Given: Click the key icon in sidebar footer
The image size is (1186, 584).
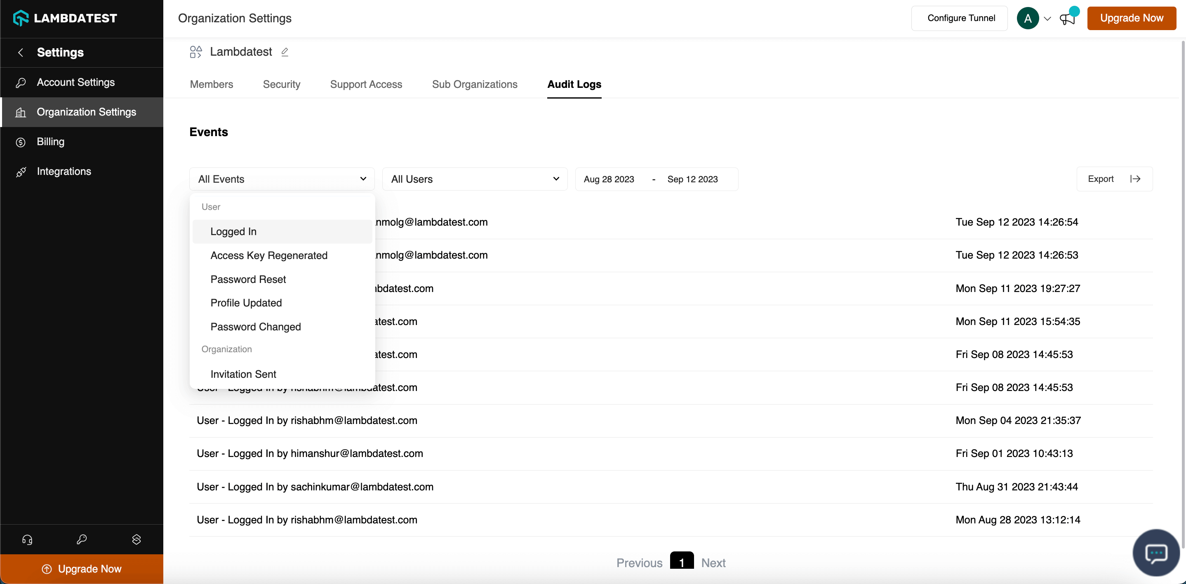Looking at the screenshot, I should (82, 539).
